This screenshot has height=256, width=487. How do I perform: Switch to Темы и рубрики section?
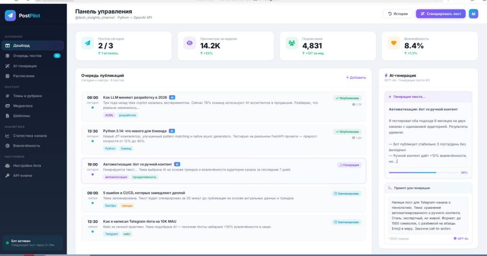(28, 95)
